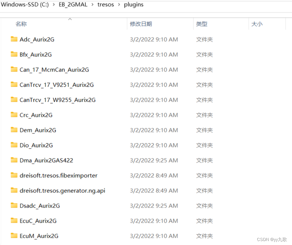
Task: Select the Dem_Aurix2G folder name
Action: [x=38, y=130]
